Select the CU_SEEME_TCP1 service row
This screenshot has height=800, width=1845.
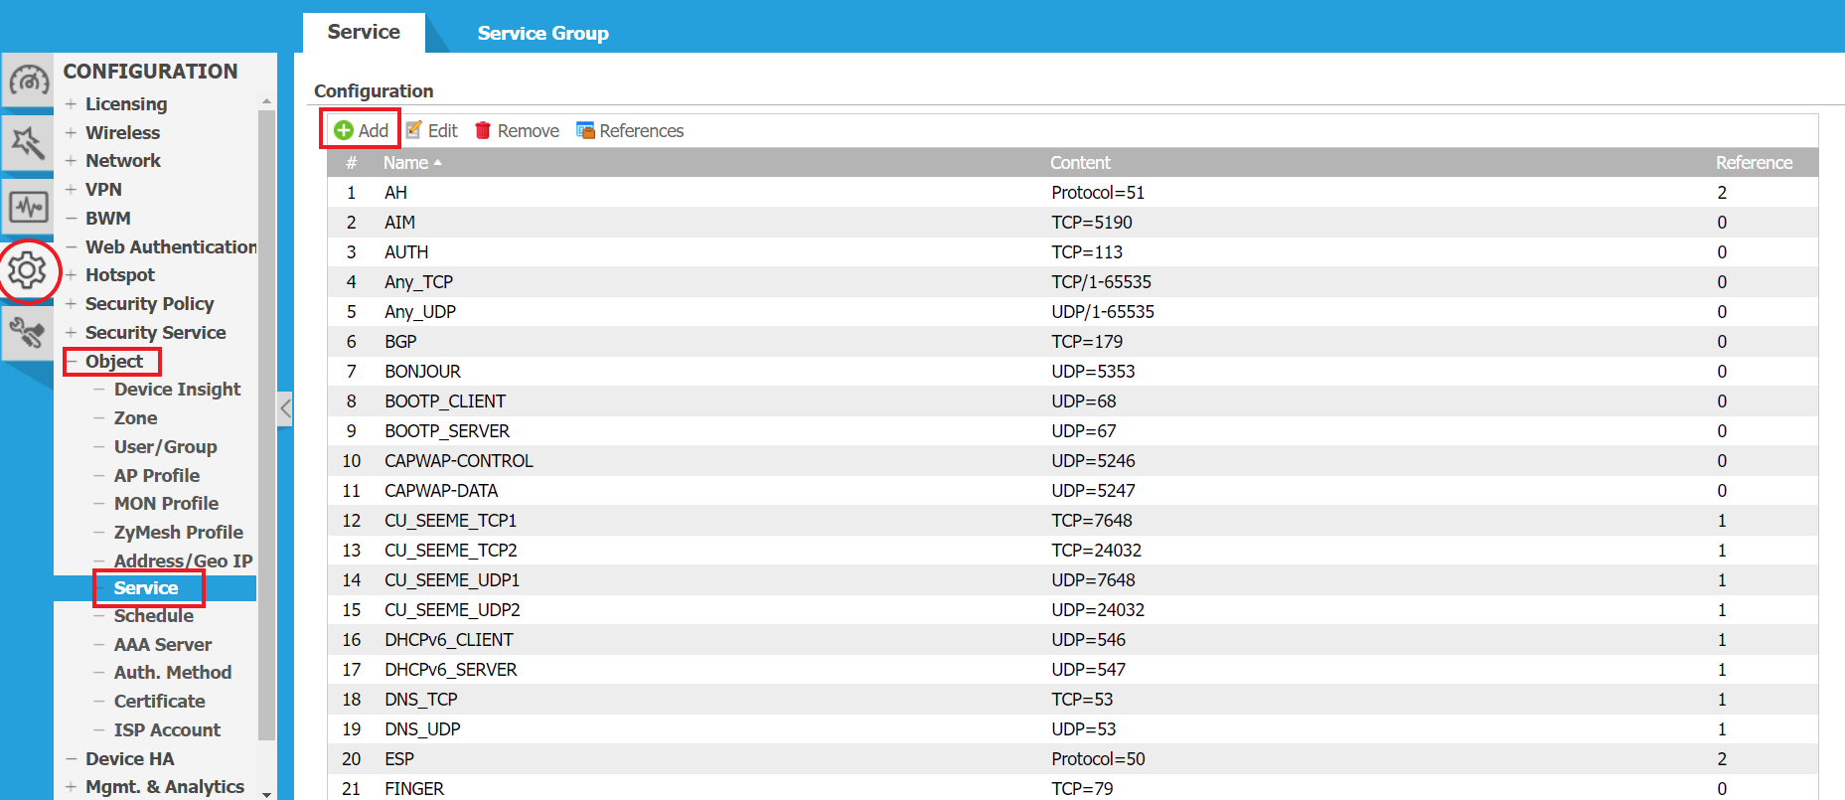coord(1073,520)
